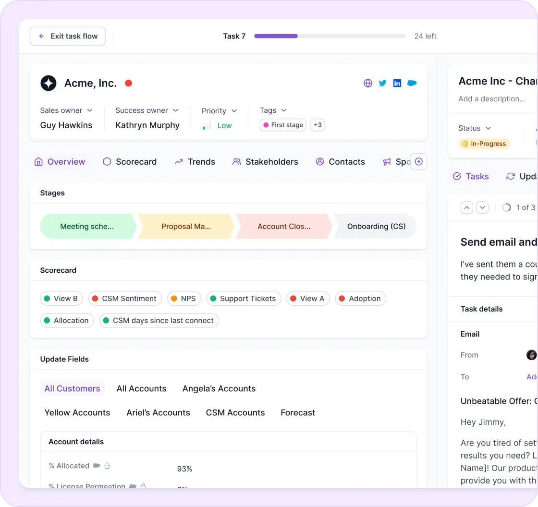
Task: Switch to the Overview tab
Action: click(60, 162)
